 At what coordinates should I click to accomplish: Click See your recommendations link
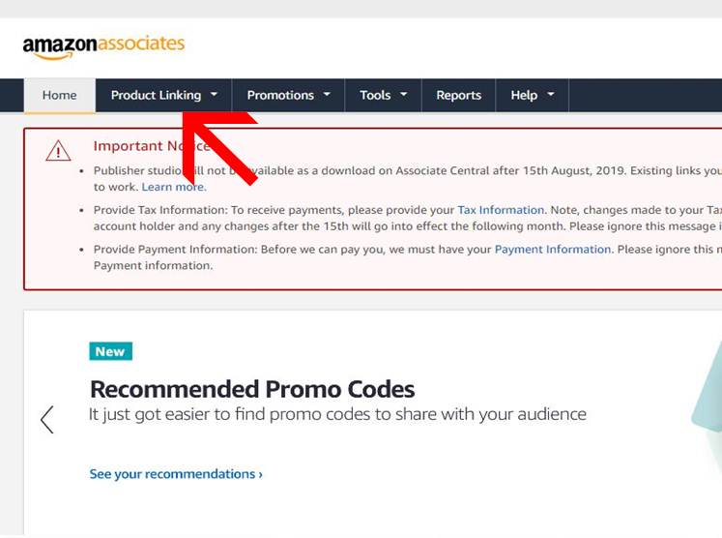(x=176, y=474)
